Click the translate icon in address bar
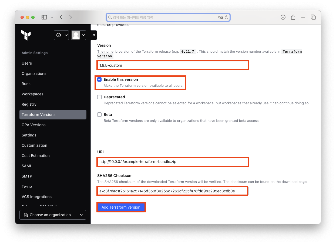 (x=220, y=17)
